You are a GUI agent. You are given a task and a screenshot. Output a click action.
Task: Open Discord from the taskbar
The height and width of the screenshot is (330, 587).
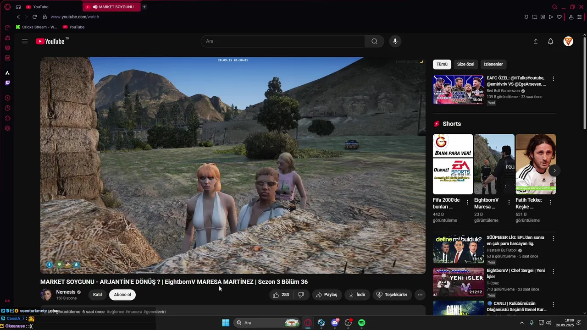pyautogui.click(x=335, y=323)
